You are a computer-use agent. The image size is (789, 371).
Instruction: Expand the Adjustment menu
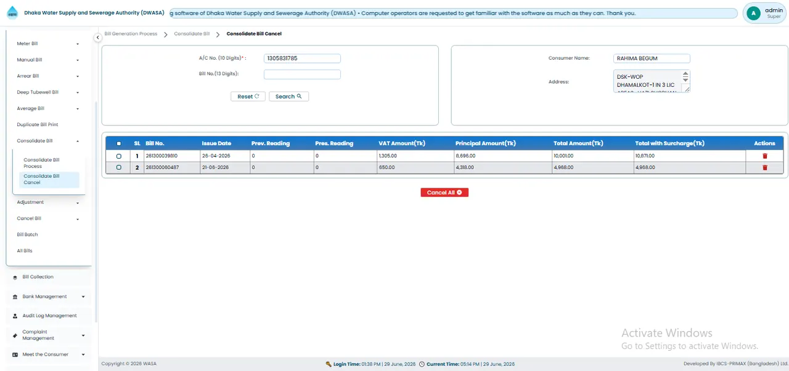[x=78, y=203]
